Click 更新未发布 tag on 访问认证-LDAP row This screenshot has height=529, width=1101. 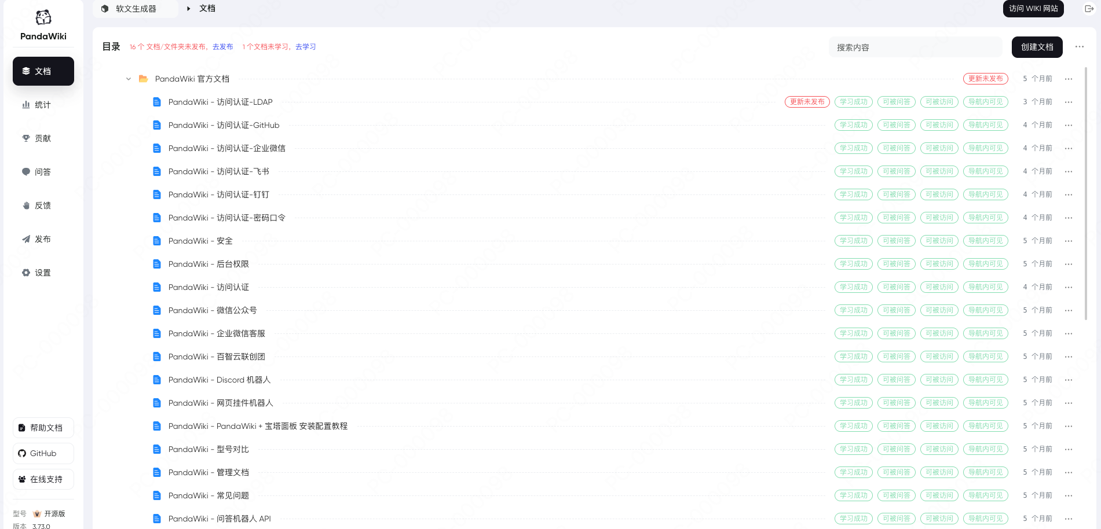[x=807, y=102]
